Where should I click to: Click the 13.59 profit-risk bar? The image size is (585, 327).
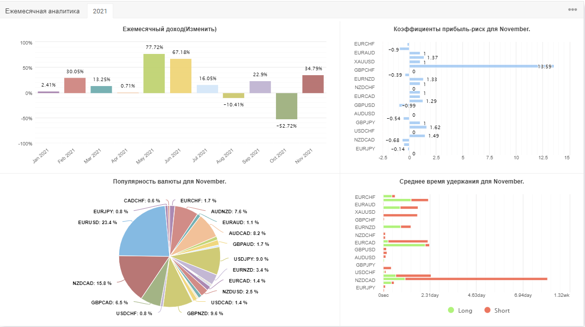coord(481,66)
